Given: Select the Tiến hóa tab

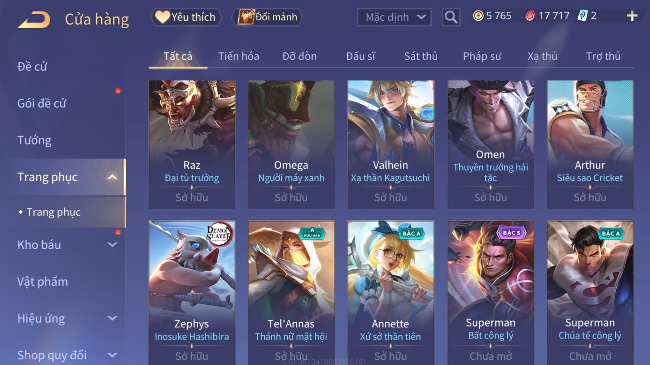Looking at the screenshot, I should (x=238, y=56).
